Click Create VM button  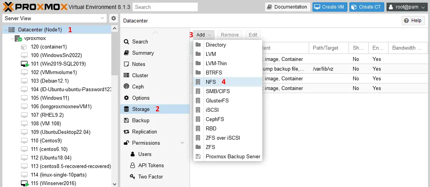click(330, 7)
